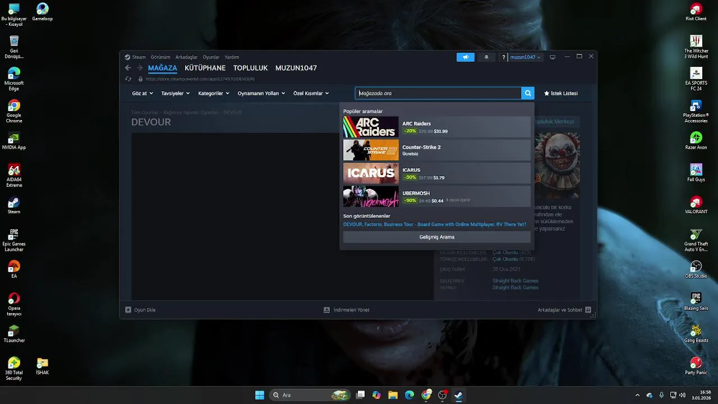Image resolution: width=718 pixels, height=404 pixels.
Task: Open OBS Studio desktop shortcut
Action: [696, 269]
